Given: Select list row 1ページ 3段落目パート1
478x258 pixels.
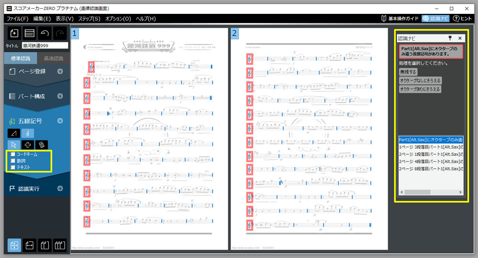Looking at the screenshot, I should (x=431, y=147).
